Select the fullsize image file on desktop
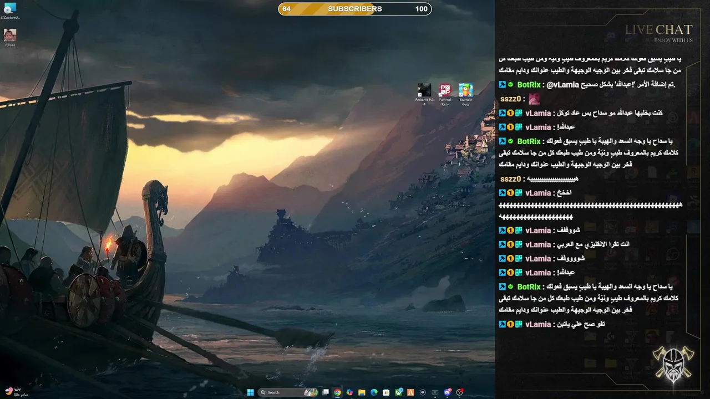 tap(10, 38)
